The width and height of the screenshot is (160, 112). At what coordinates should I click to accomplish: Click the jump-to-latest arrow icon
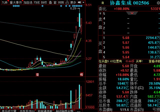click(x=79, y=2)
